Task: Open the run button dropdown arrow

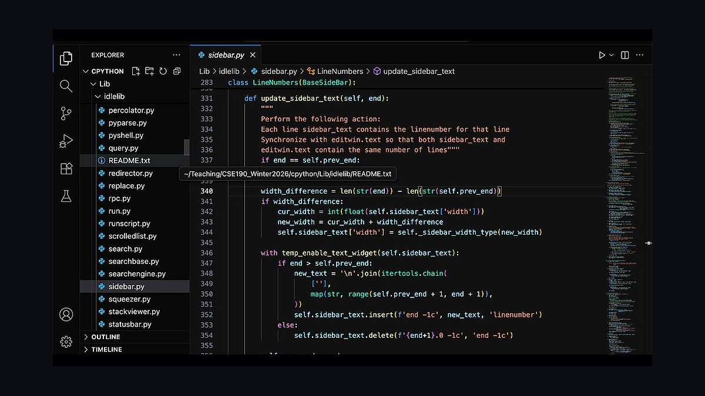Action: click(x=612, y=55)
